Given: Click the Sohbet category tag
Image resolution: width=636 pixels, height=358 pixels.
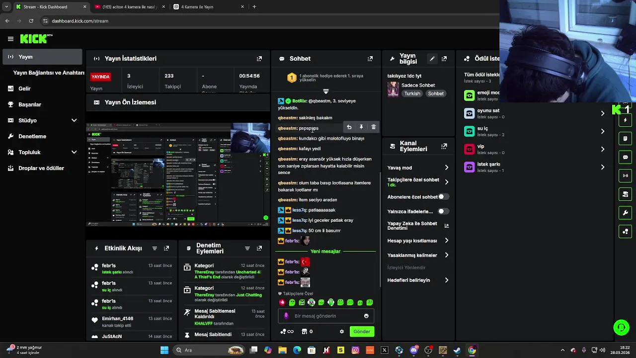Looking at the screenshot, I should 436,93.
